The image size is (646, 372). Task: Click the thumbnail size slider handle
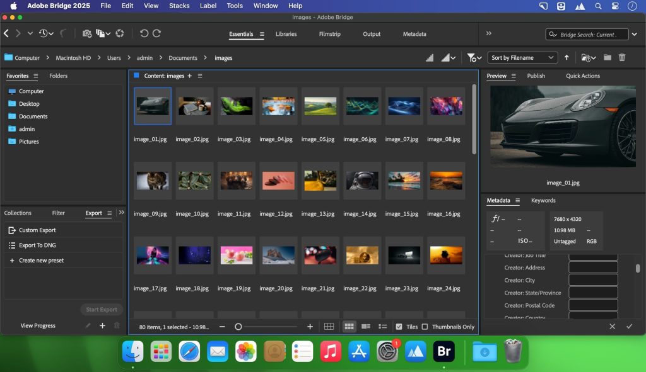(x=238, y=327)
